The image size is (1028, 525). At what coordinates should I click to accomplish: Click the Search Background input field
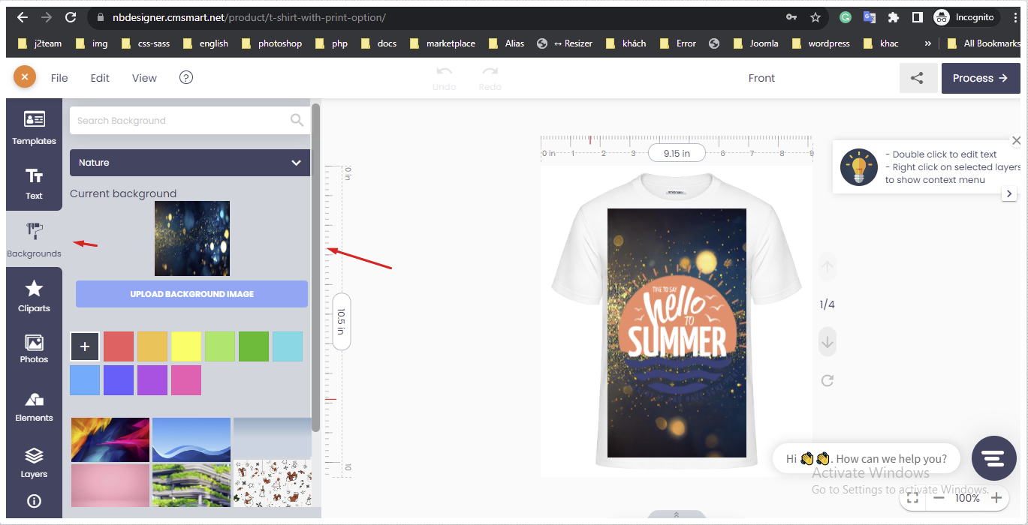[180, 120]
